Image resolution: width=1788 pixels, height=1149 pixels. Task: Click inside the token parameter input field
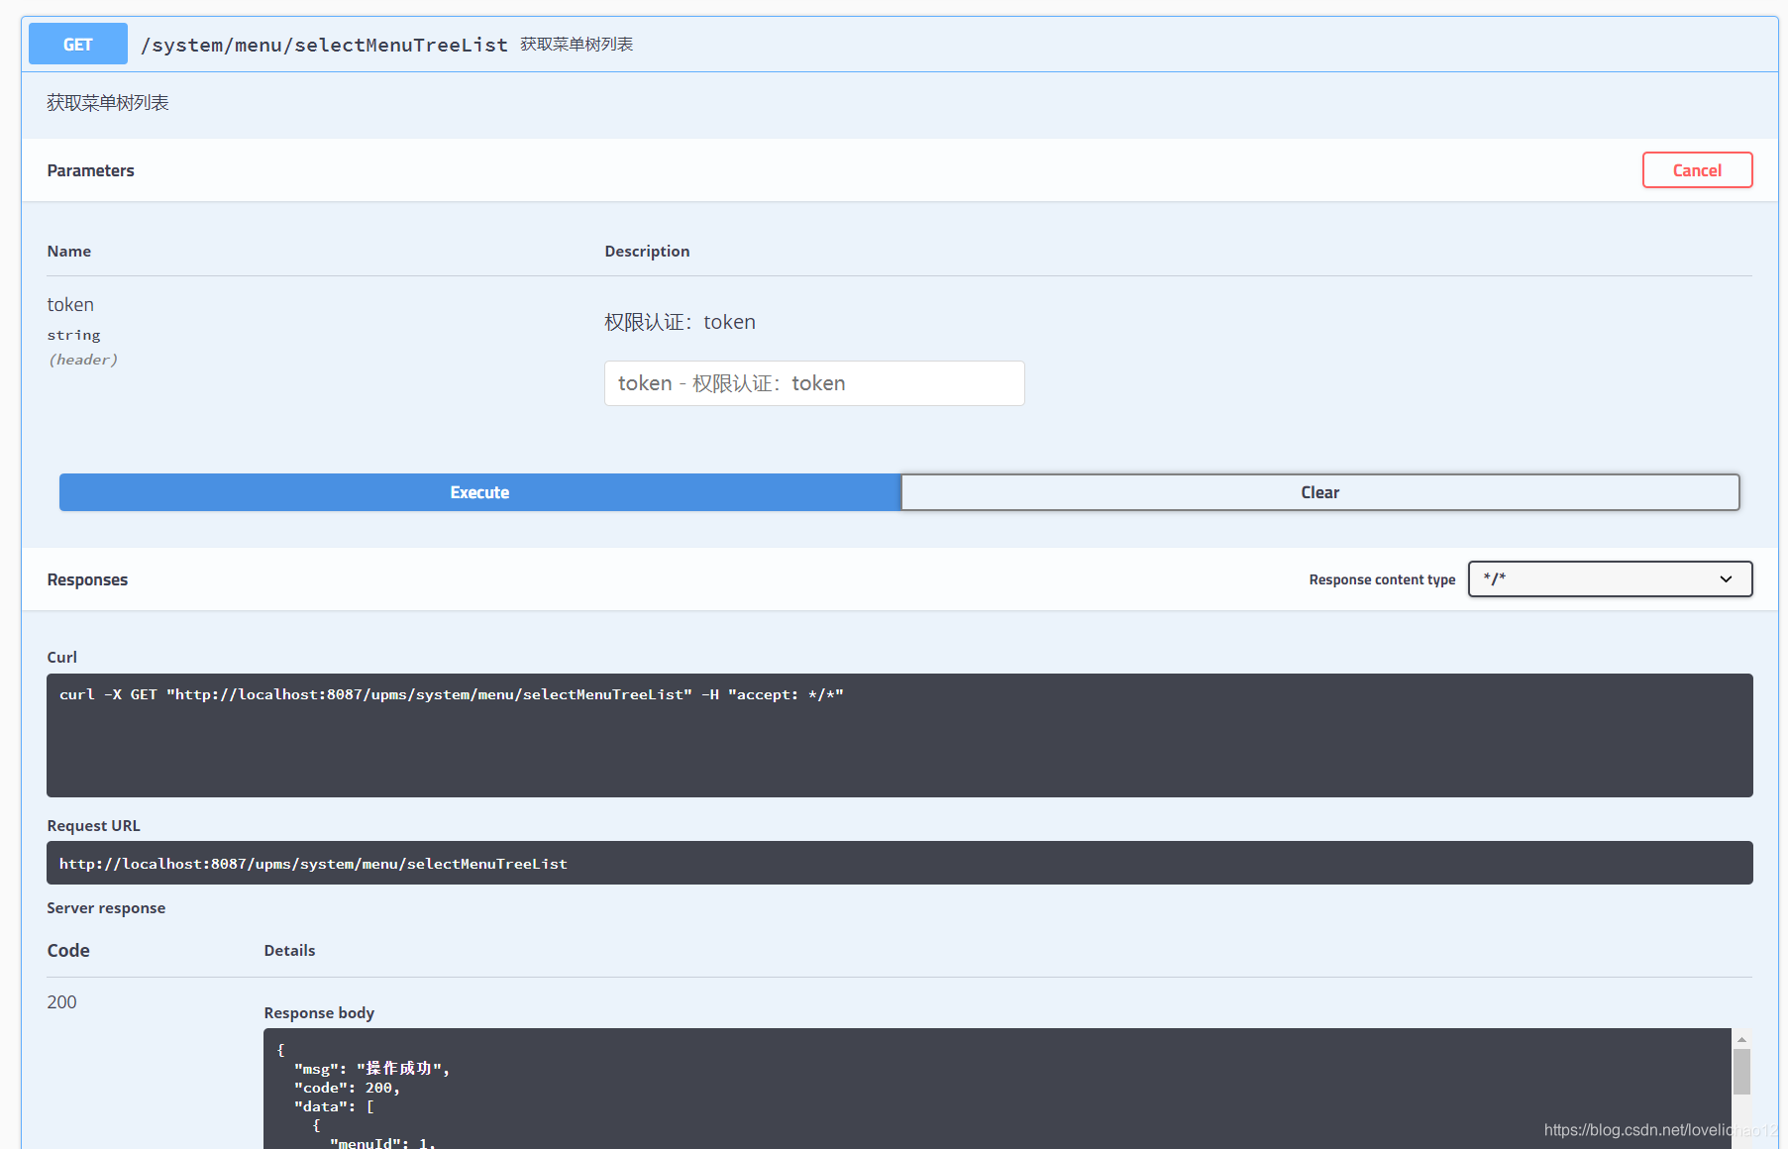point(813,383)
